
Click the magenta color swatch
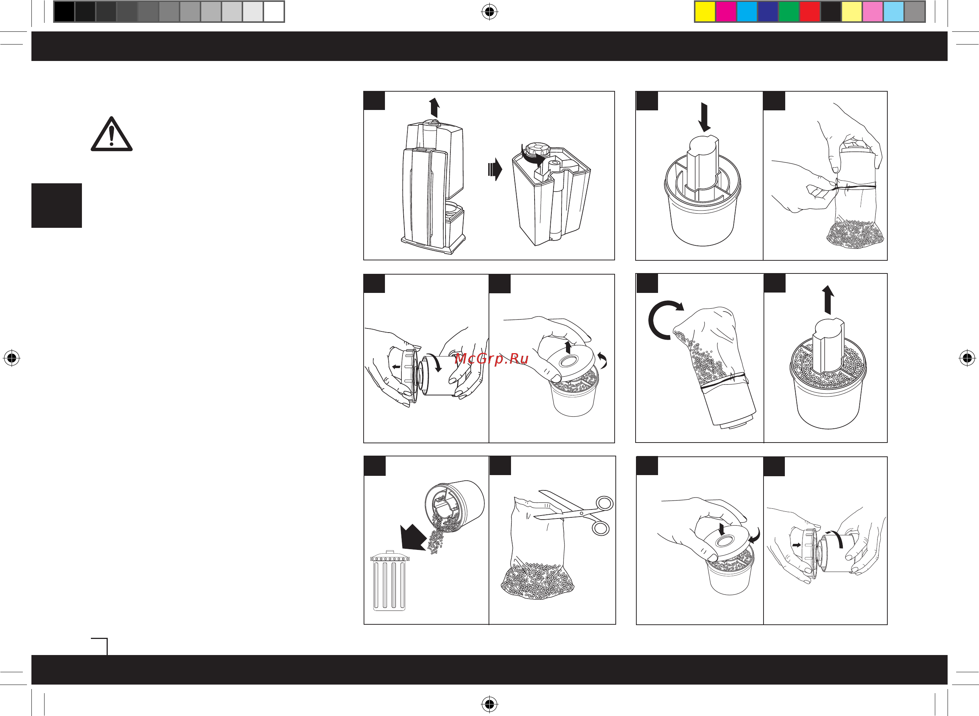(x=726, y=12)
